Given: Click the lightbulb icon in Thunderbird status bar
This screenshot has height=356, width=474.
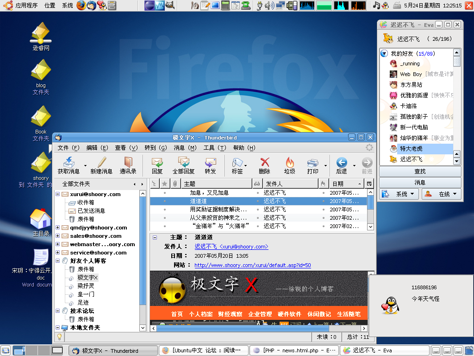Looking at the screenshot, I should pyautogui.click(x=59, y=337).
